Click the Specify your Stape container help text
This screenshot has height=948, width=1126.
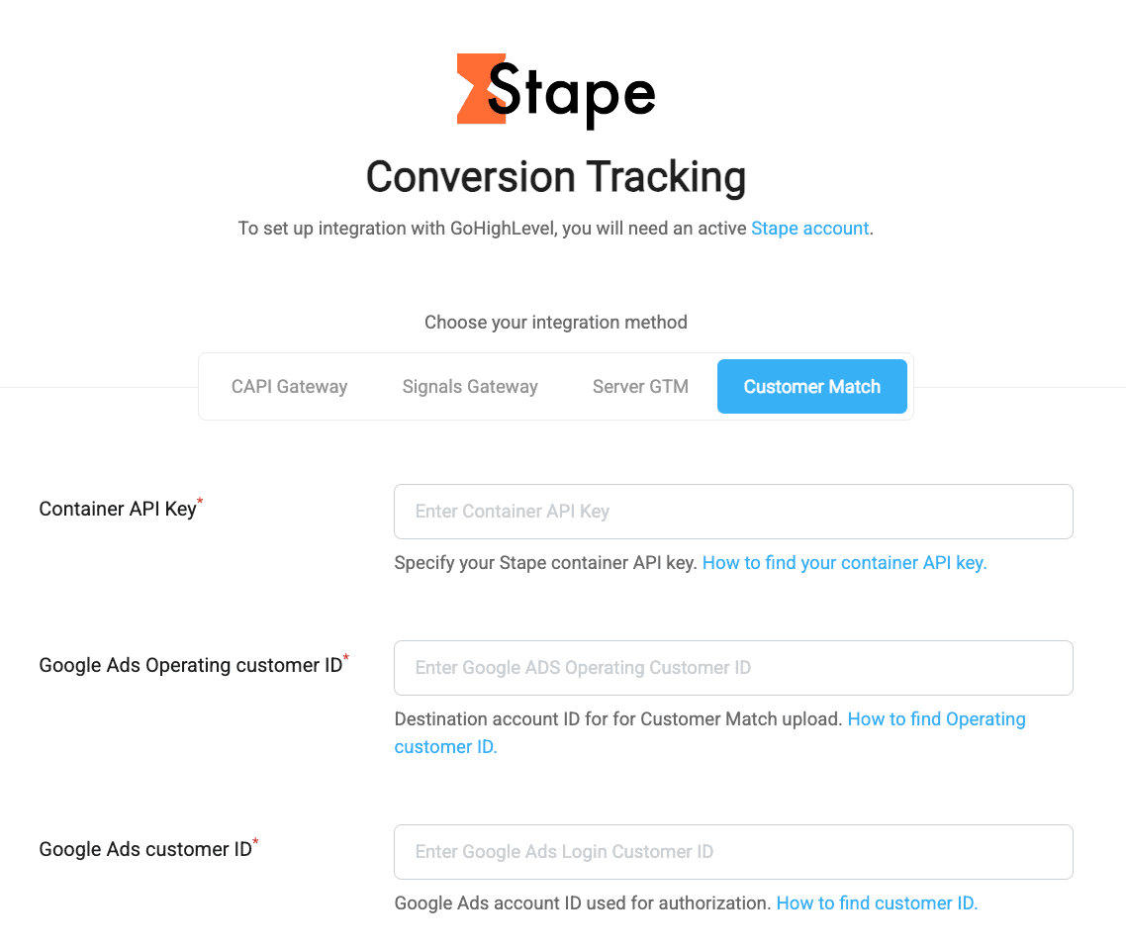pyautogui.click(x=546, y=563)
